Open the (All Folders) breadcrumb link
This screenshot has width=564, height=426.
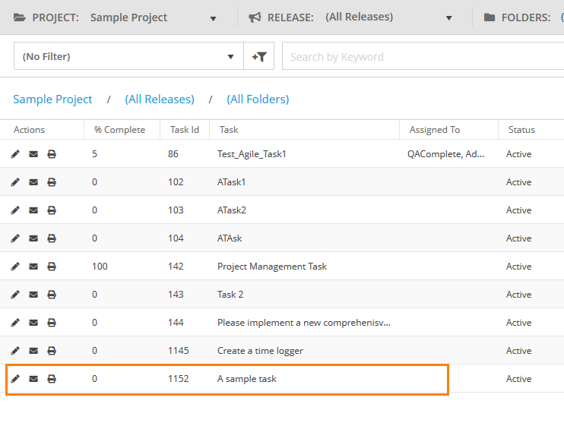(x=258, y=99)
